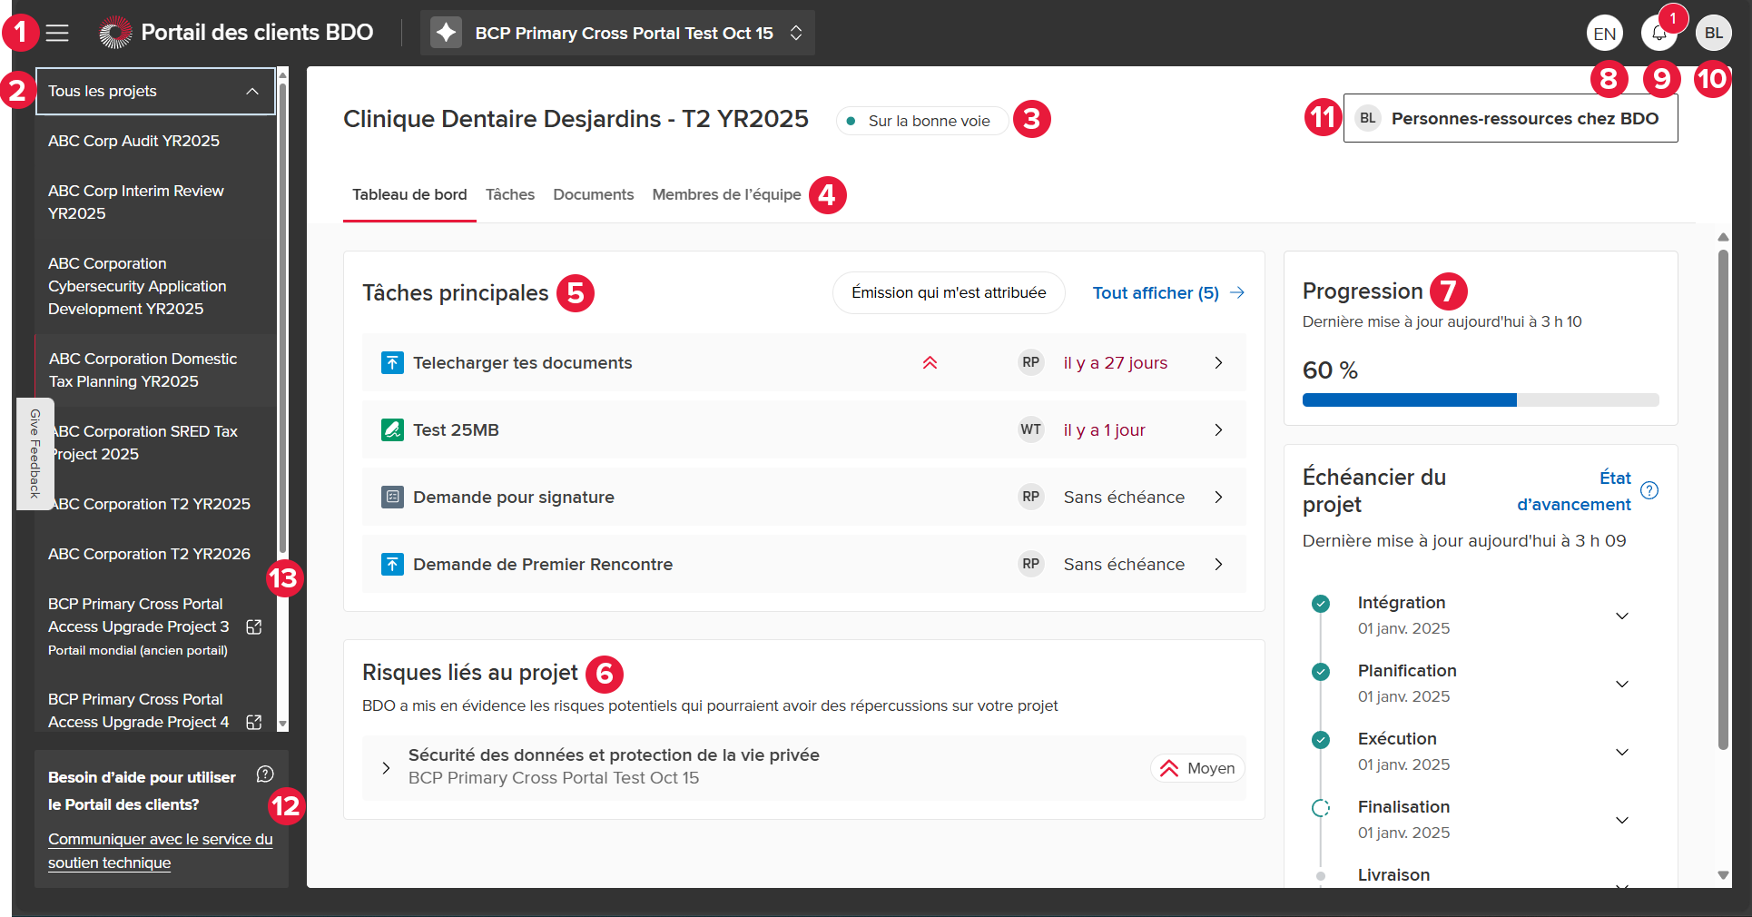Click the RP avatar on 'Telecharger tes documents'
1752x917 pixels.
tap(1030, 362)
